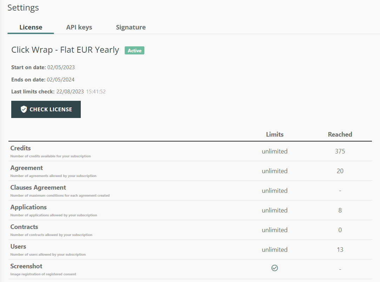This screenshot has height=282, width=380.
Task: Click the Screenshot limit checkmark icon
Action: 275,268
